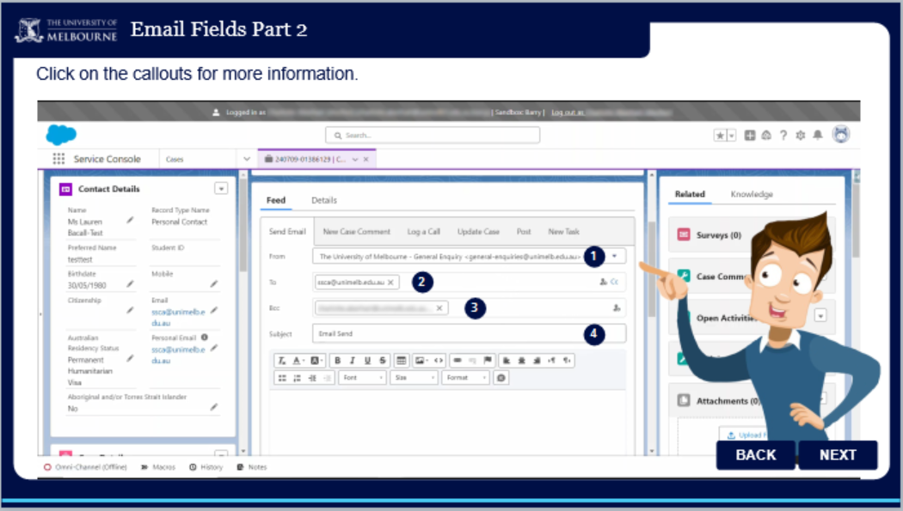This screenshot has height=511, width=903.
Task: Select the Log a Call tab
Action: (x=423, y=232)
